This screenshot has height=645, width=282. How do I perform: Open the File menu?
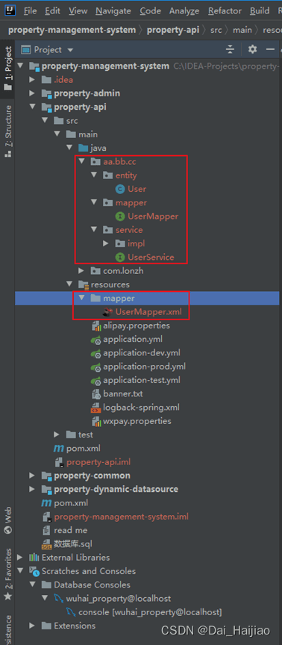click(30, 11)
